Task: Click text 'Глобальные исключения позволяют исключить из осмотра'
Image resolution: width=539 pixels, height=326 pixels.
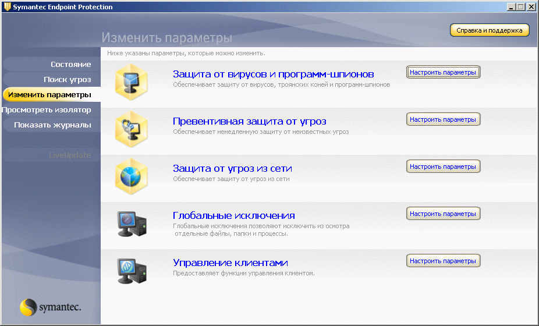Action: [x=261, y=226]
